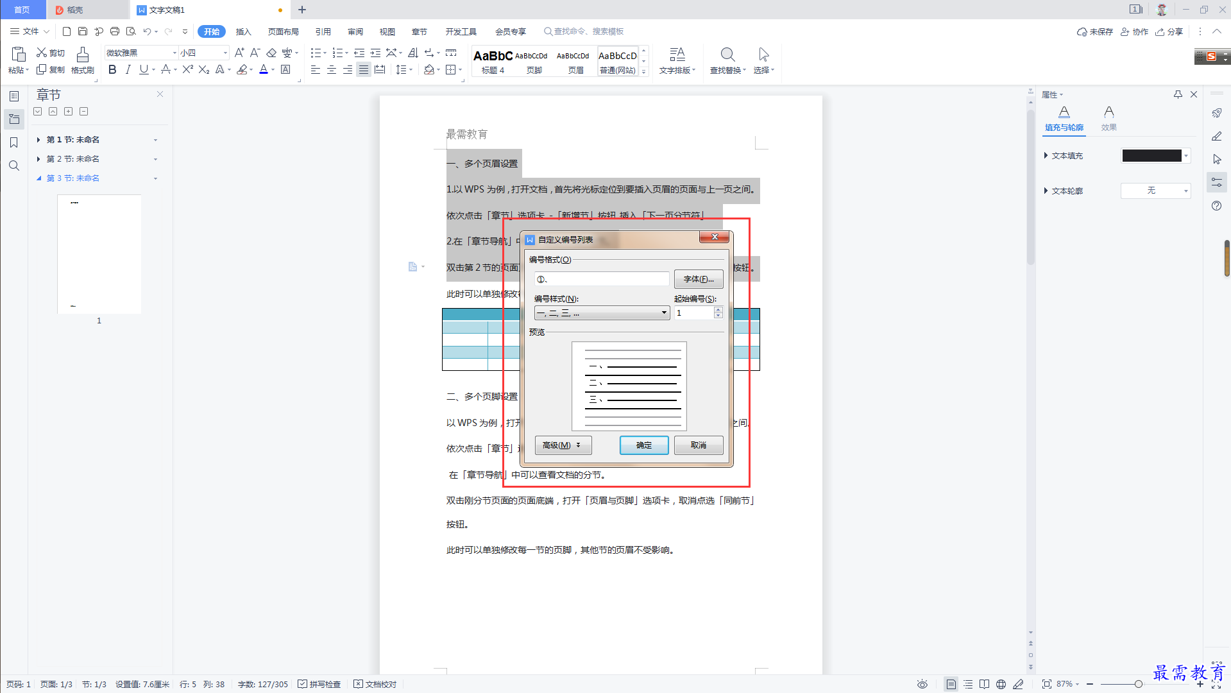Apply subscript formatting
1231x693 pixels.
point(204,70)
